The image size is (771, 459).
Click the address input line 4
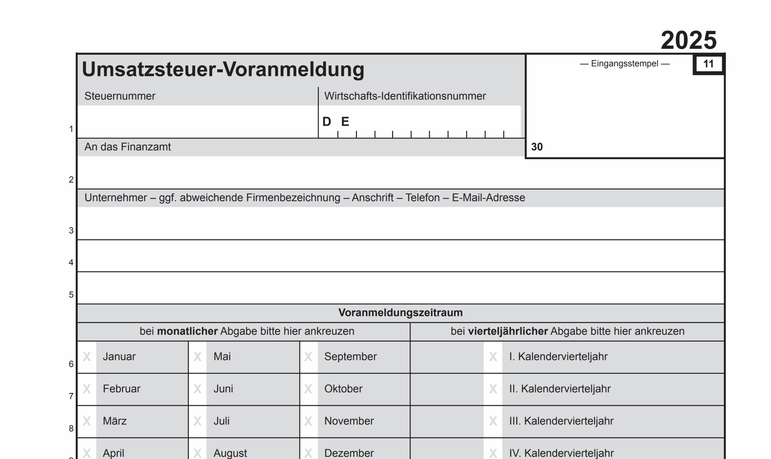coord(401,256)
